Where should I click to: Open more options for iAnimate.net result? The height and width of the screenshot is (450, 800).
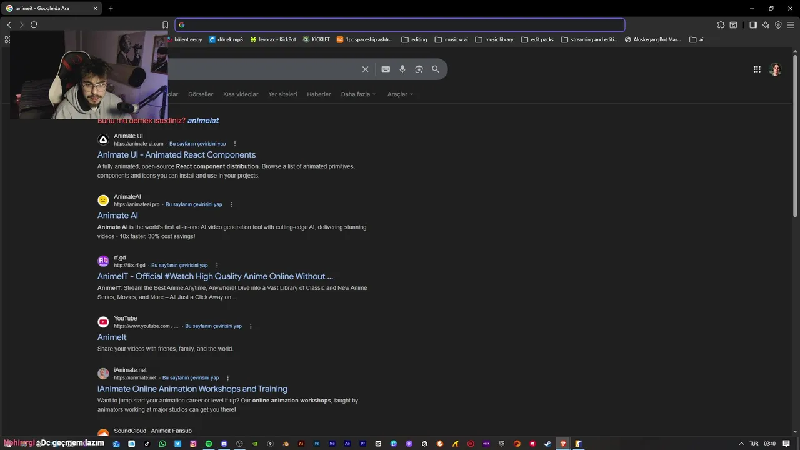coord(227,378)
